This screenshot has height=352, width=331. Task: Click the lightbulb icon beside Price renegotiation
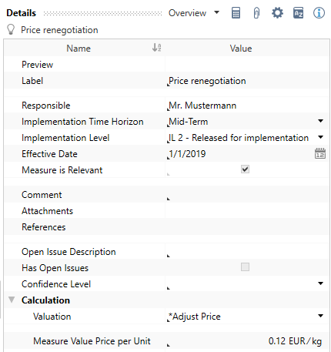[x=11, y=30]
